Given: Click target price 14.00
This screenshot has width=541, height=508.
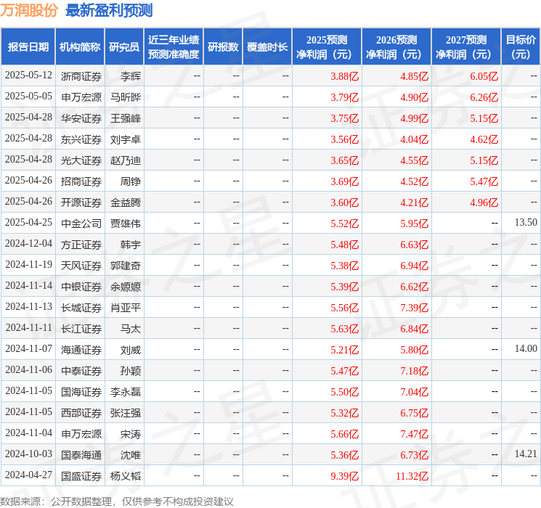Looking at the screenshot, I should (x=526, y=348).
